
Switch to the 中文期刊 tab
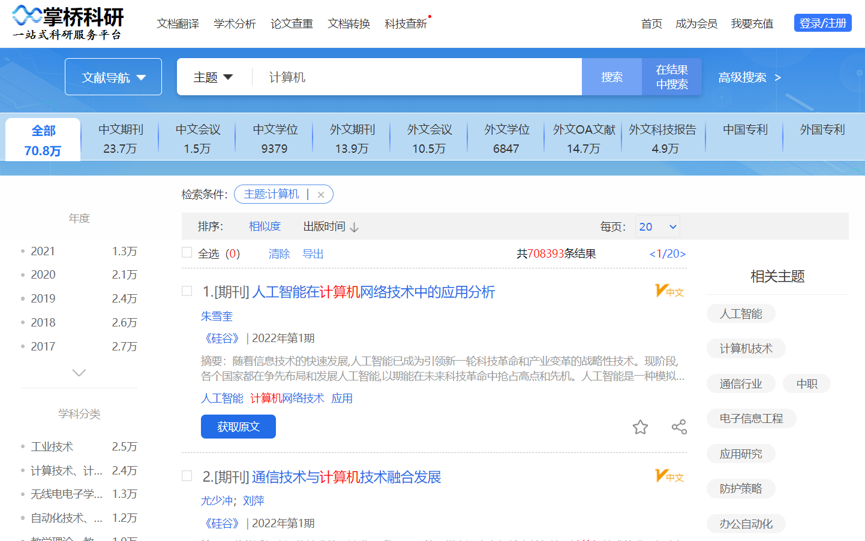point(121,139)
